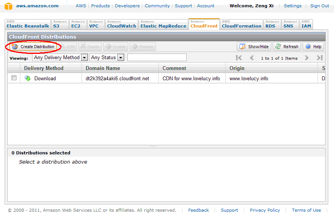
Task: Switch to CloudWatch tab
Action: pos(122,24)
